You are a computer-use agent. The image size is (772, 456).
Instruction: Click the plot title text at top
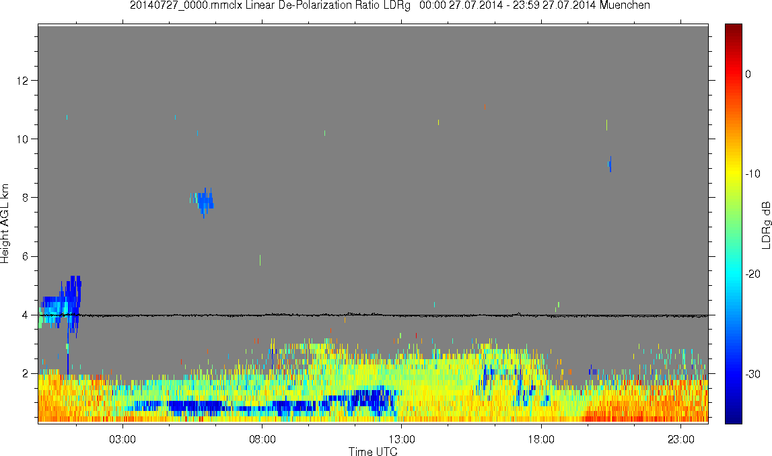coord(390,5)
